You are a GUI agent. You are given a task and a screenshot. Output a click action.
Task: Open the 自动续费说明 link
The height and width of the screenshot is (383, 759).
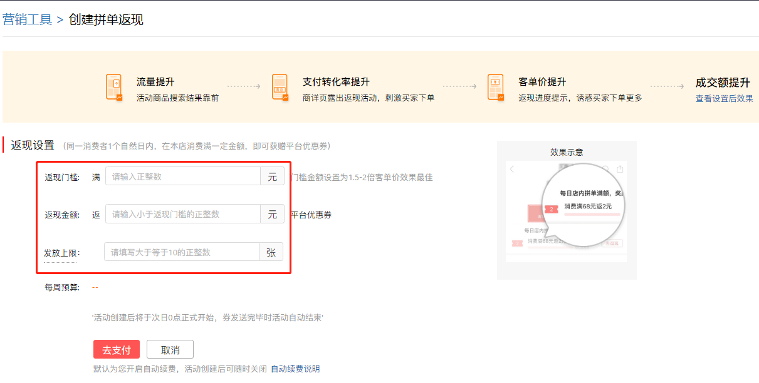click(x=295, y=369)
